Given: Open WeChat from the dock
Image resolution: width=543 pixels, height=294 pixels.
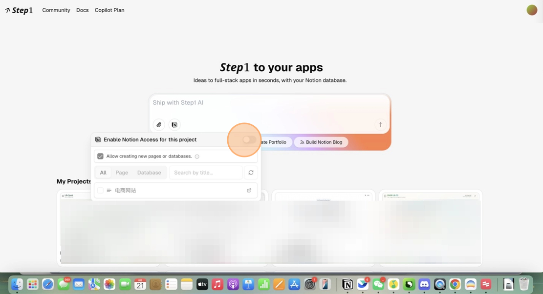Looking at the screenshot, I should [378, 284].
